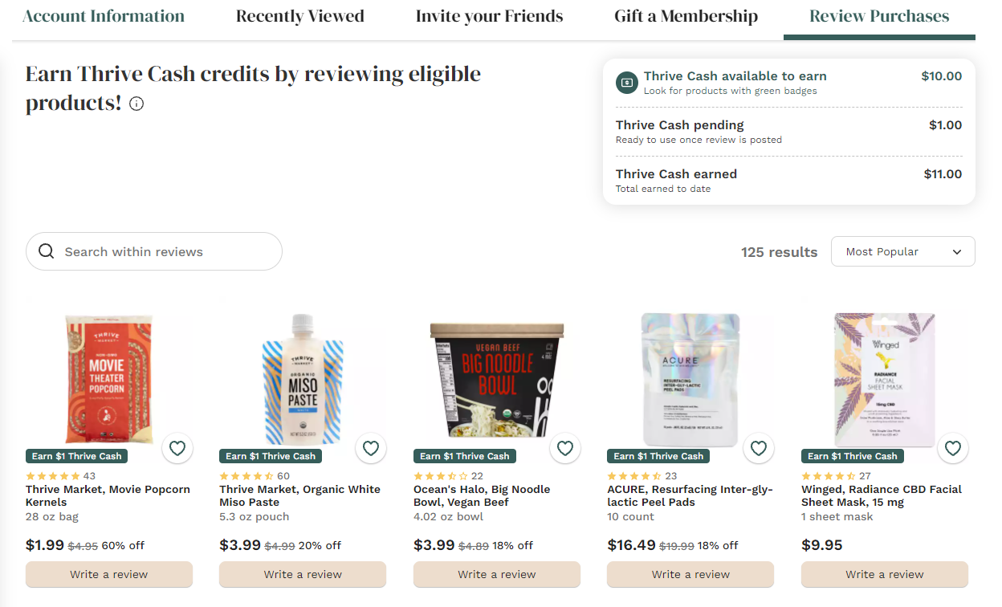This screenshot has width=1002, height=607.
Task: View the Winged Facial Sheet Mask image
Action: point(884,377)
